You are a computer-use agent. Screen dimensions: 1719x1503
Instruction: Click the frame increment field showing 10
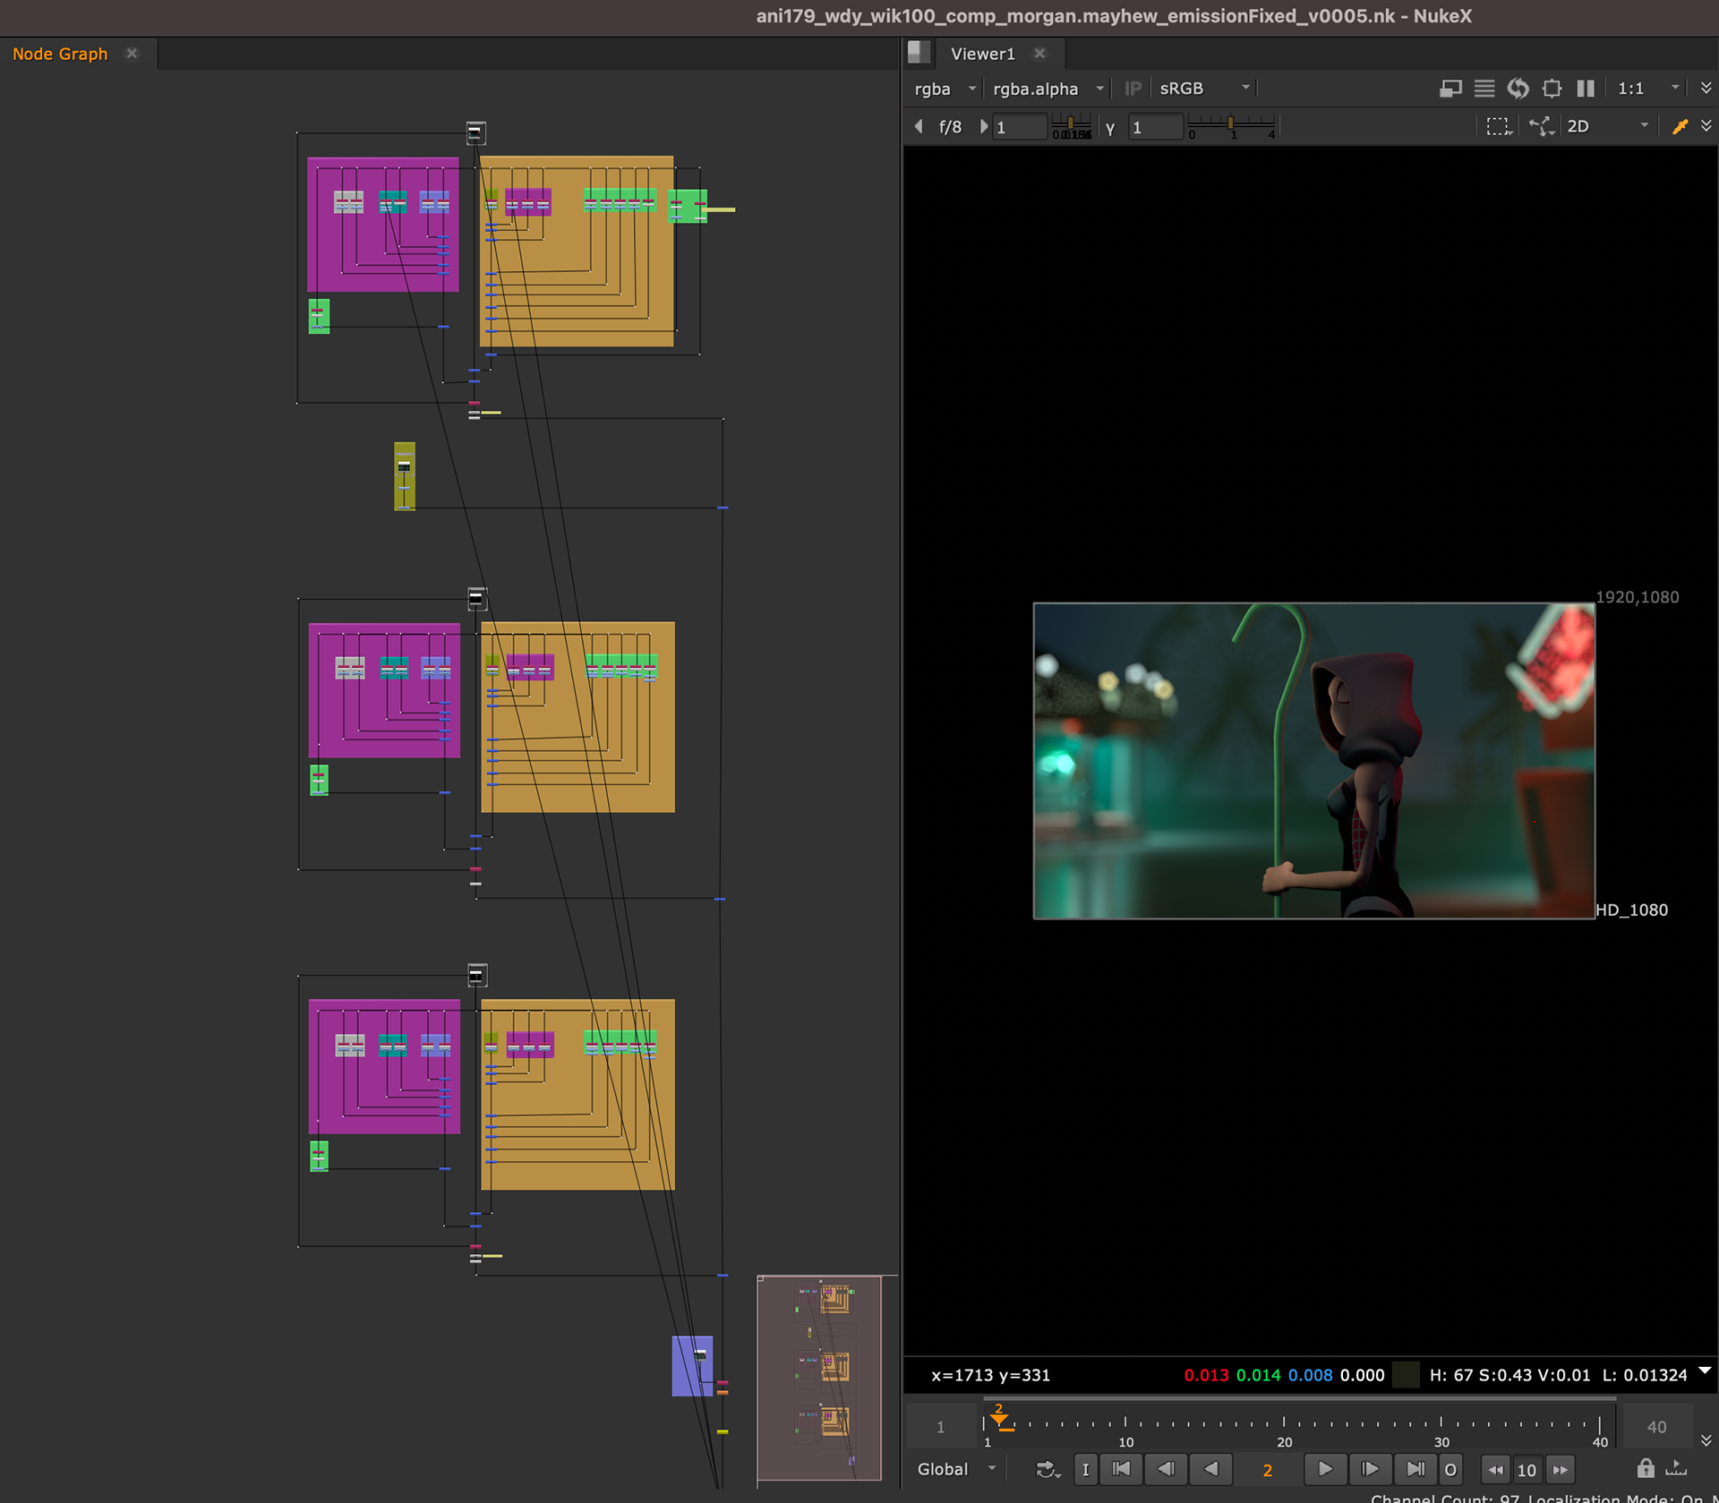[x=1527, y=1469]
